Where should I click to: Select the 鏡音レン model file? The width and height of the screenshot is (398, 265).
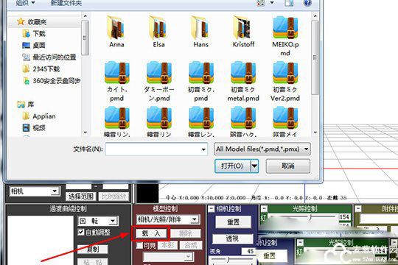[201, 121]
